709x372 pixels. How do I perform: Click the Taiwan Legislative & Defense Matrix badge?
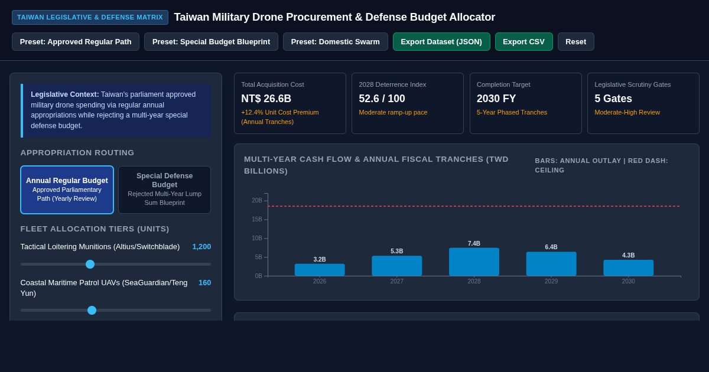pyautogui.click(x=90, y=17)
